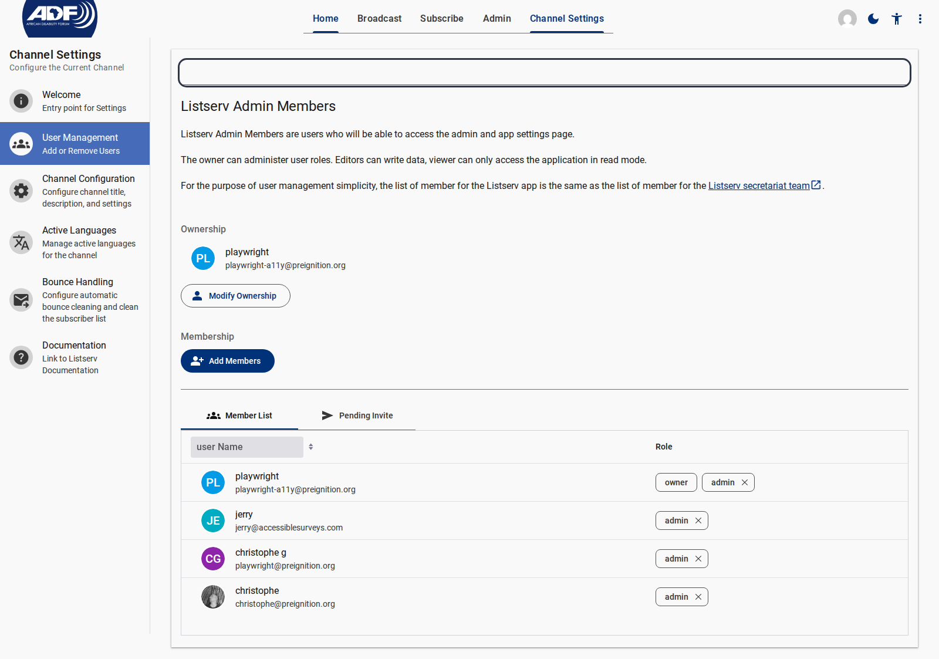
Task: Click jerry's JE avatar
Action: [x=213, y=521]
